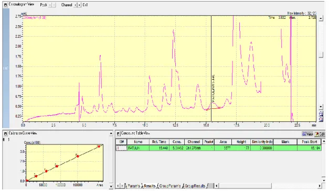Image resolution: width=329 pixels, height=191 pixels.
Task: Click the Ret. Time column header
Action: tap(160, 142)
